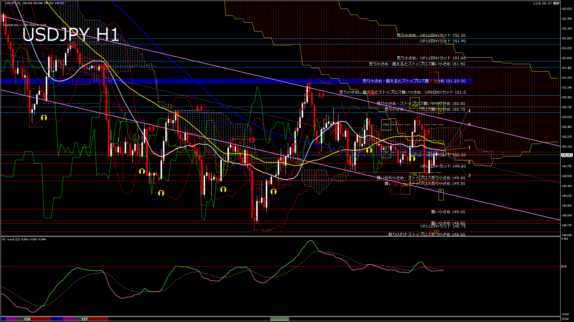
Task: Click the current price tag 149.953
Action: tap(566, 155)
